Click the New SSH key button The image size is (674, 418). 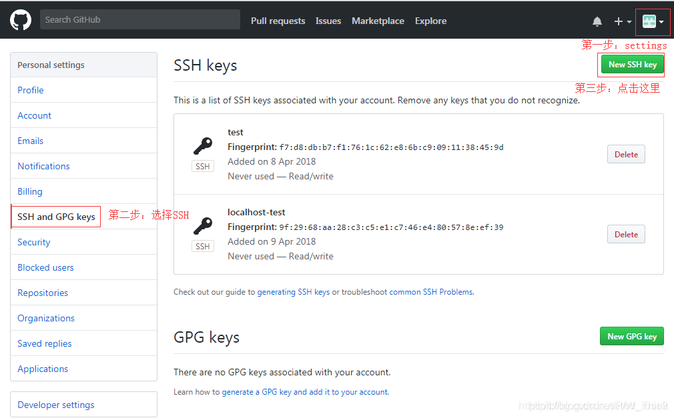[x=633, y=65]
